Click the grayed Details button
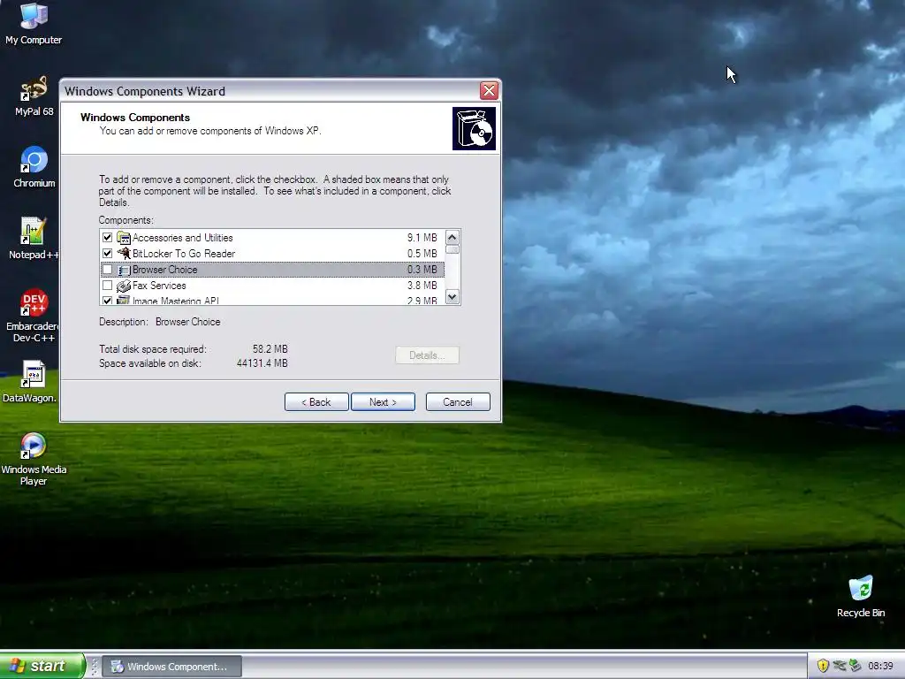905x679 pixels. [427, 355]
